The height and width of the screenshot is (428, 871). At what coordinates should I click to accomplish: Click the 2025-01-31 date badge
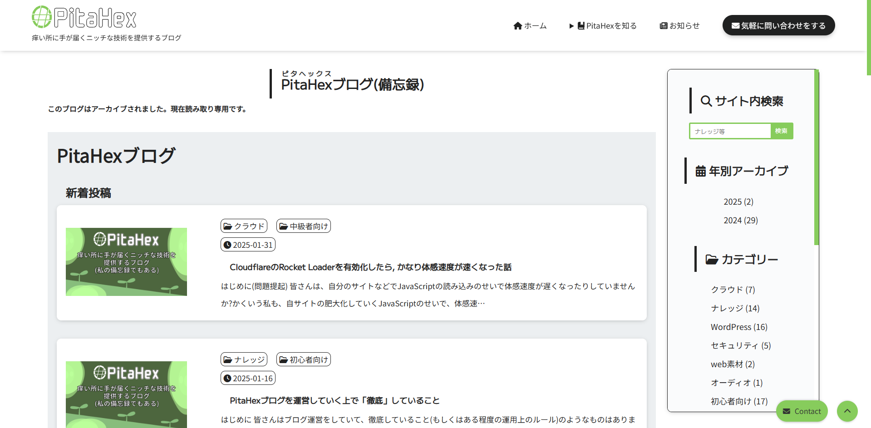click(x=248, y=245)
